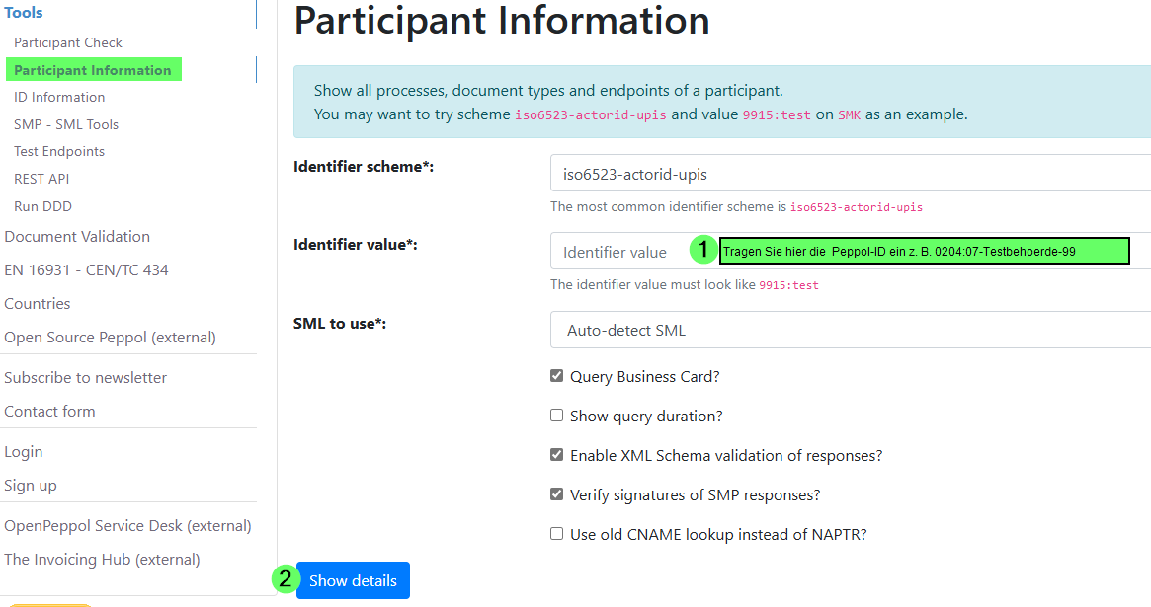The image size is (1151, 607).
Task: Enable Use old CNAME lookup checkbox
Action: [x=557, y=534]
